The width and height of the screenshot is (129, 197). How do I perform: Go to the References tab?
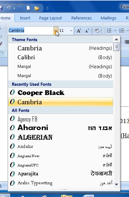[82, 18]
